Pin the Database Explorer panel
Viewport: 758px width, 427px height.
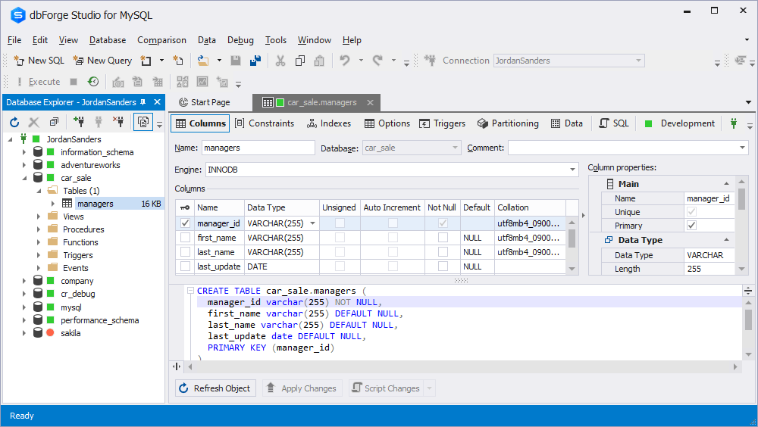(x=143, y=102)
